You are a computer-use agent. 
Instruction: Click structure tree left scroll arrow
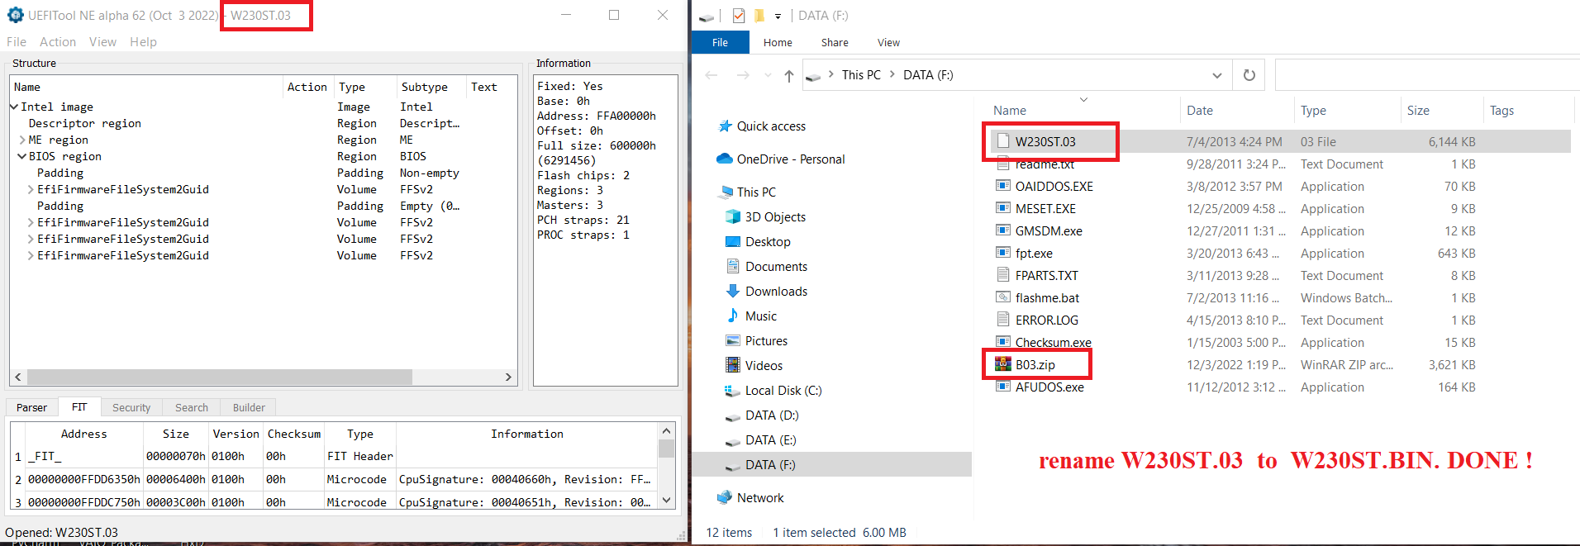pos(18,377)
